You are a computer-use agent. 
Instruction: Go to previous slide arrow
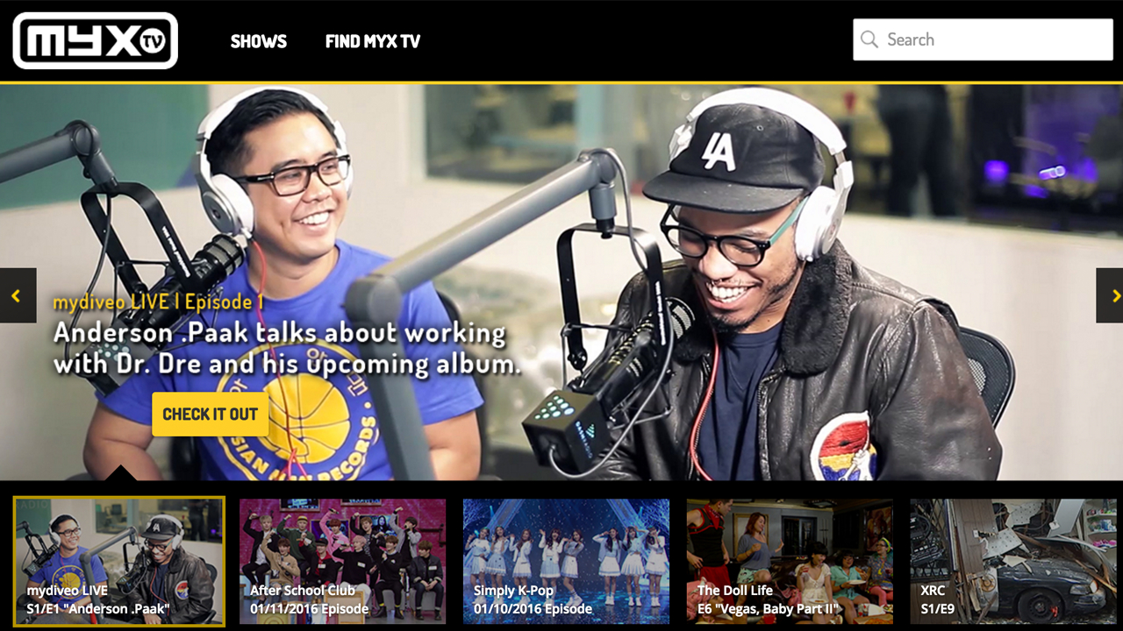18,295
